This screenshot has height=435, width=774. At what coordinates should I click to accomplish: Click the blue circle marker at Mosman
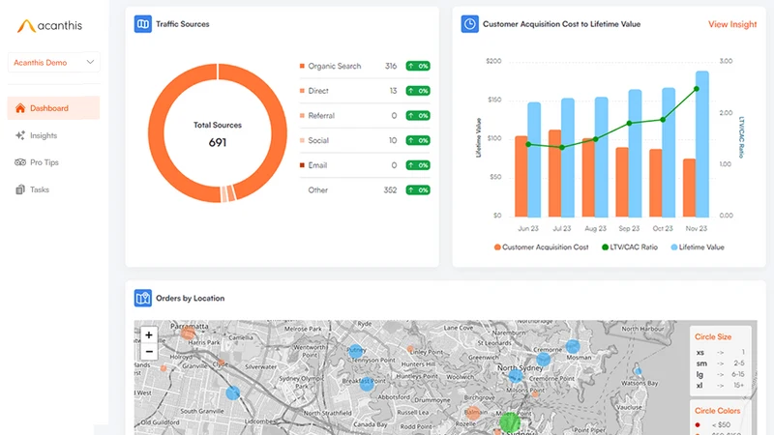(573, 346)
